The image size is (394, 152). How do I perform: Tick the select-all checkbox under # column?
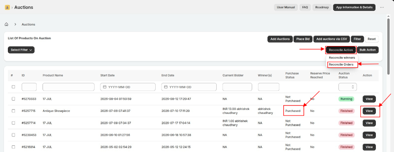13,87
